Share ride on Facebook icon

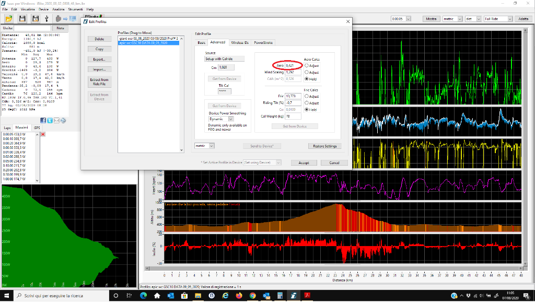43,120
